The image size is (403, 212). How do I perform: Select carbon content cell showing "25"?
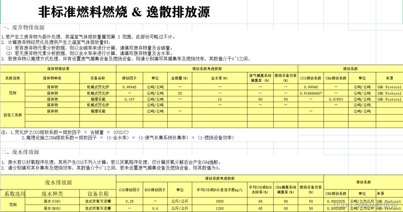point(179,94)
